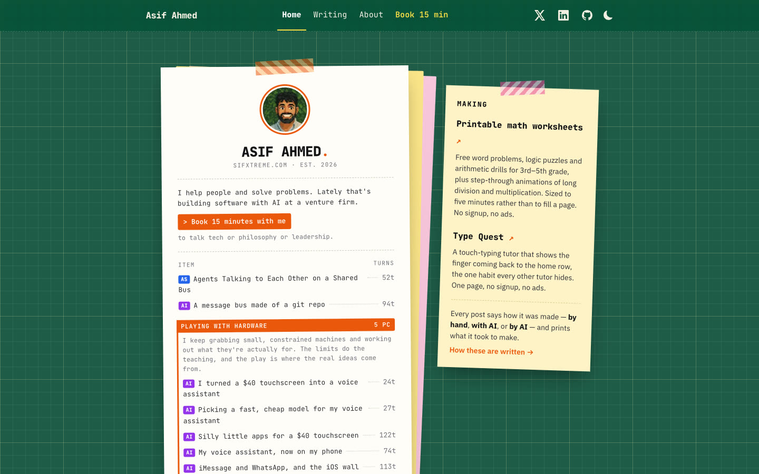Open the GitHub profile icon
The height and width of the screenshot is (474, 759).
587,15
